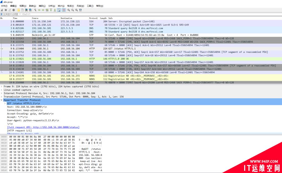Reset text to normal size icon
Viewport: 282px width, 173px height.
click(x=77, y=10)
